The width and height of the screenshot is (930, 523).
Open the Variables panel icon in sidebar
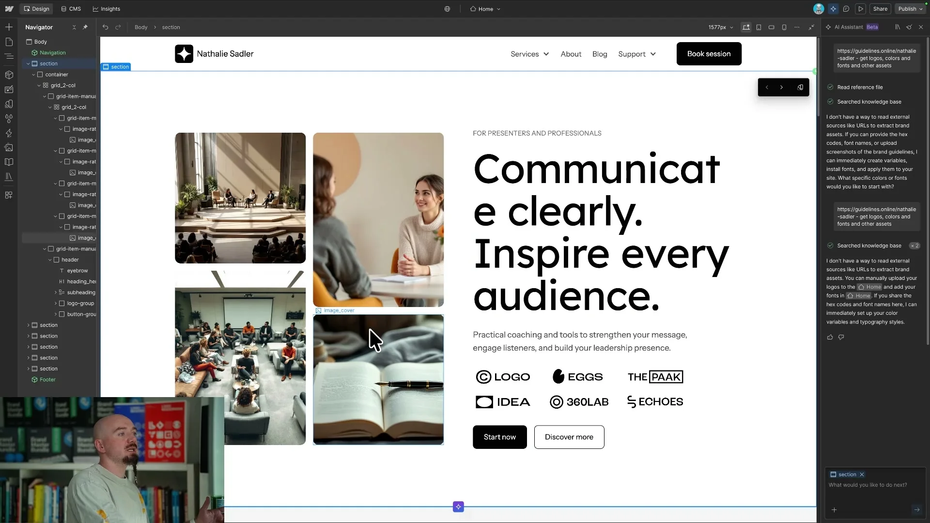coord(9,104)
